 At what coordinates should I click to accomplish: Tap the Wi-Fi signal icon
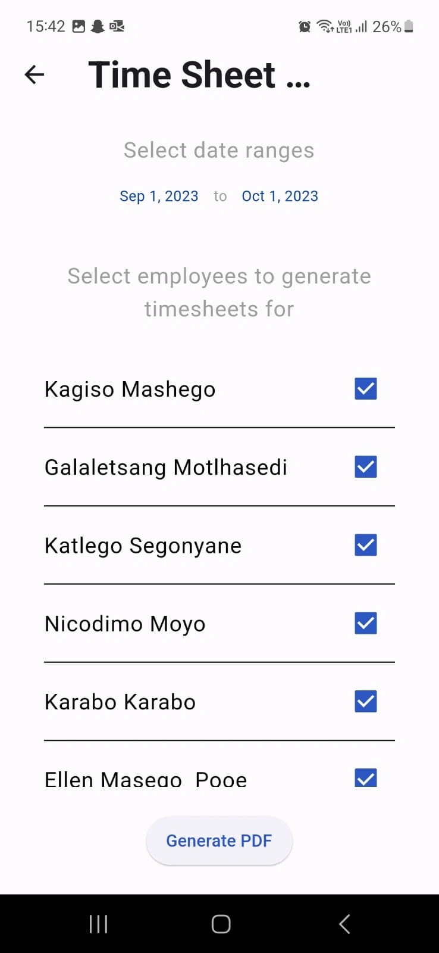[x=325, y=26]
